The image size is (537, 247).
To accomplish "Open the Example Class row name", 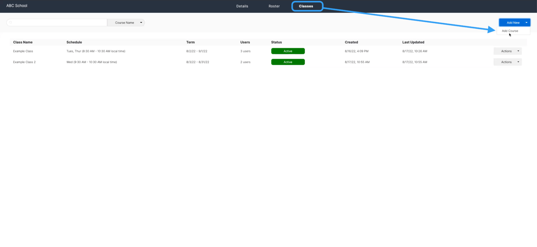I will (23, 51).
